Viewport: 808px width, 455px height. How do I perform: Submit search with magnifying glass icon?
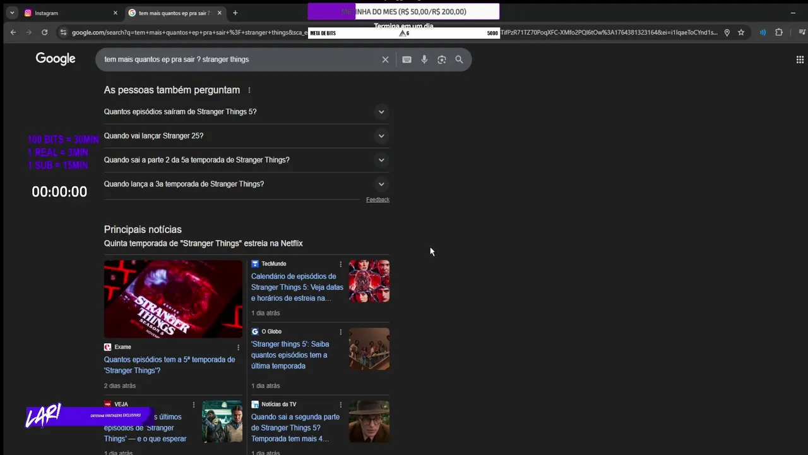pyautogui.click(x=459, y=59)
